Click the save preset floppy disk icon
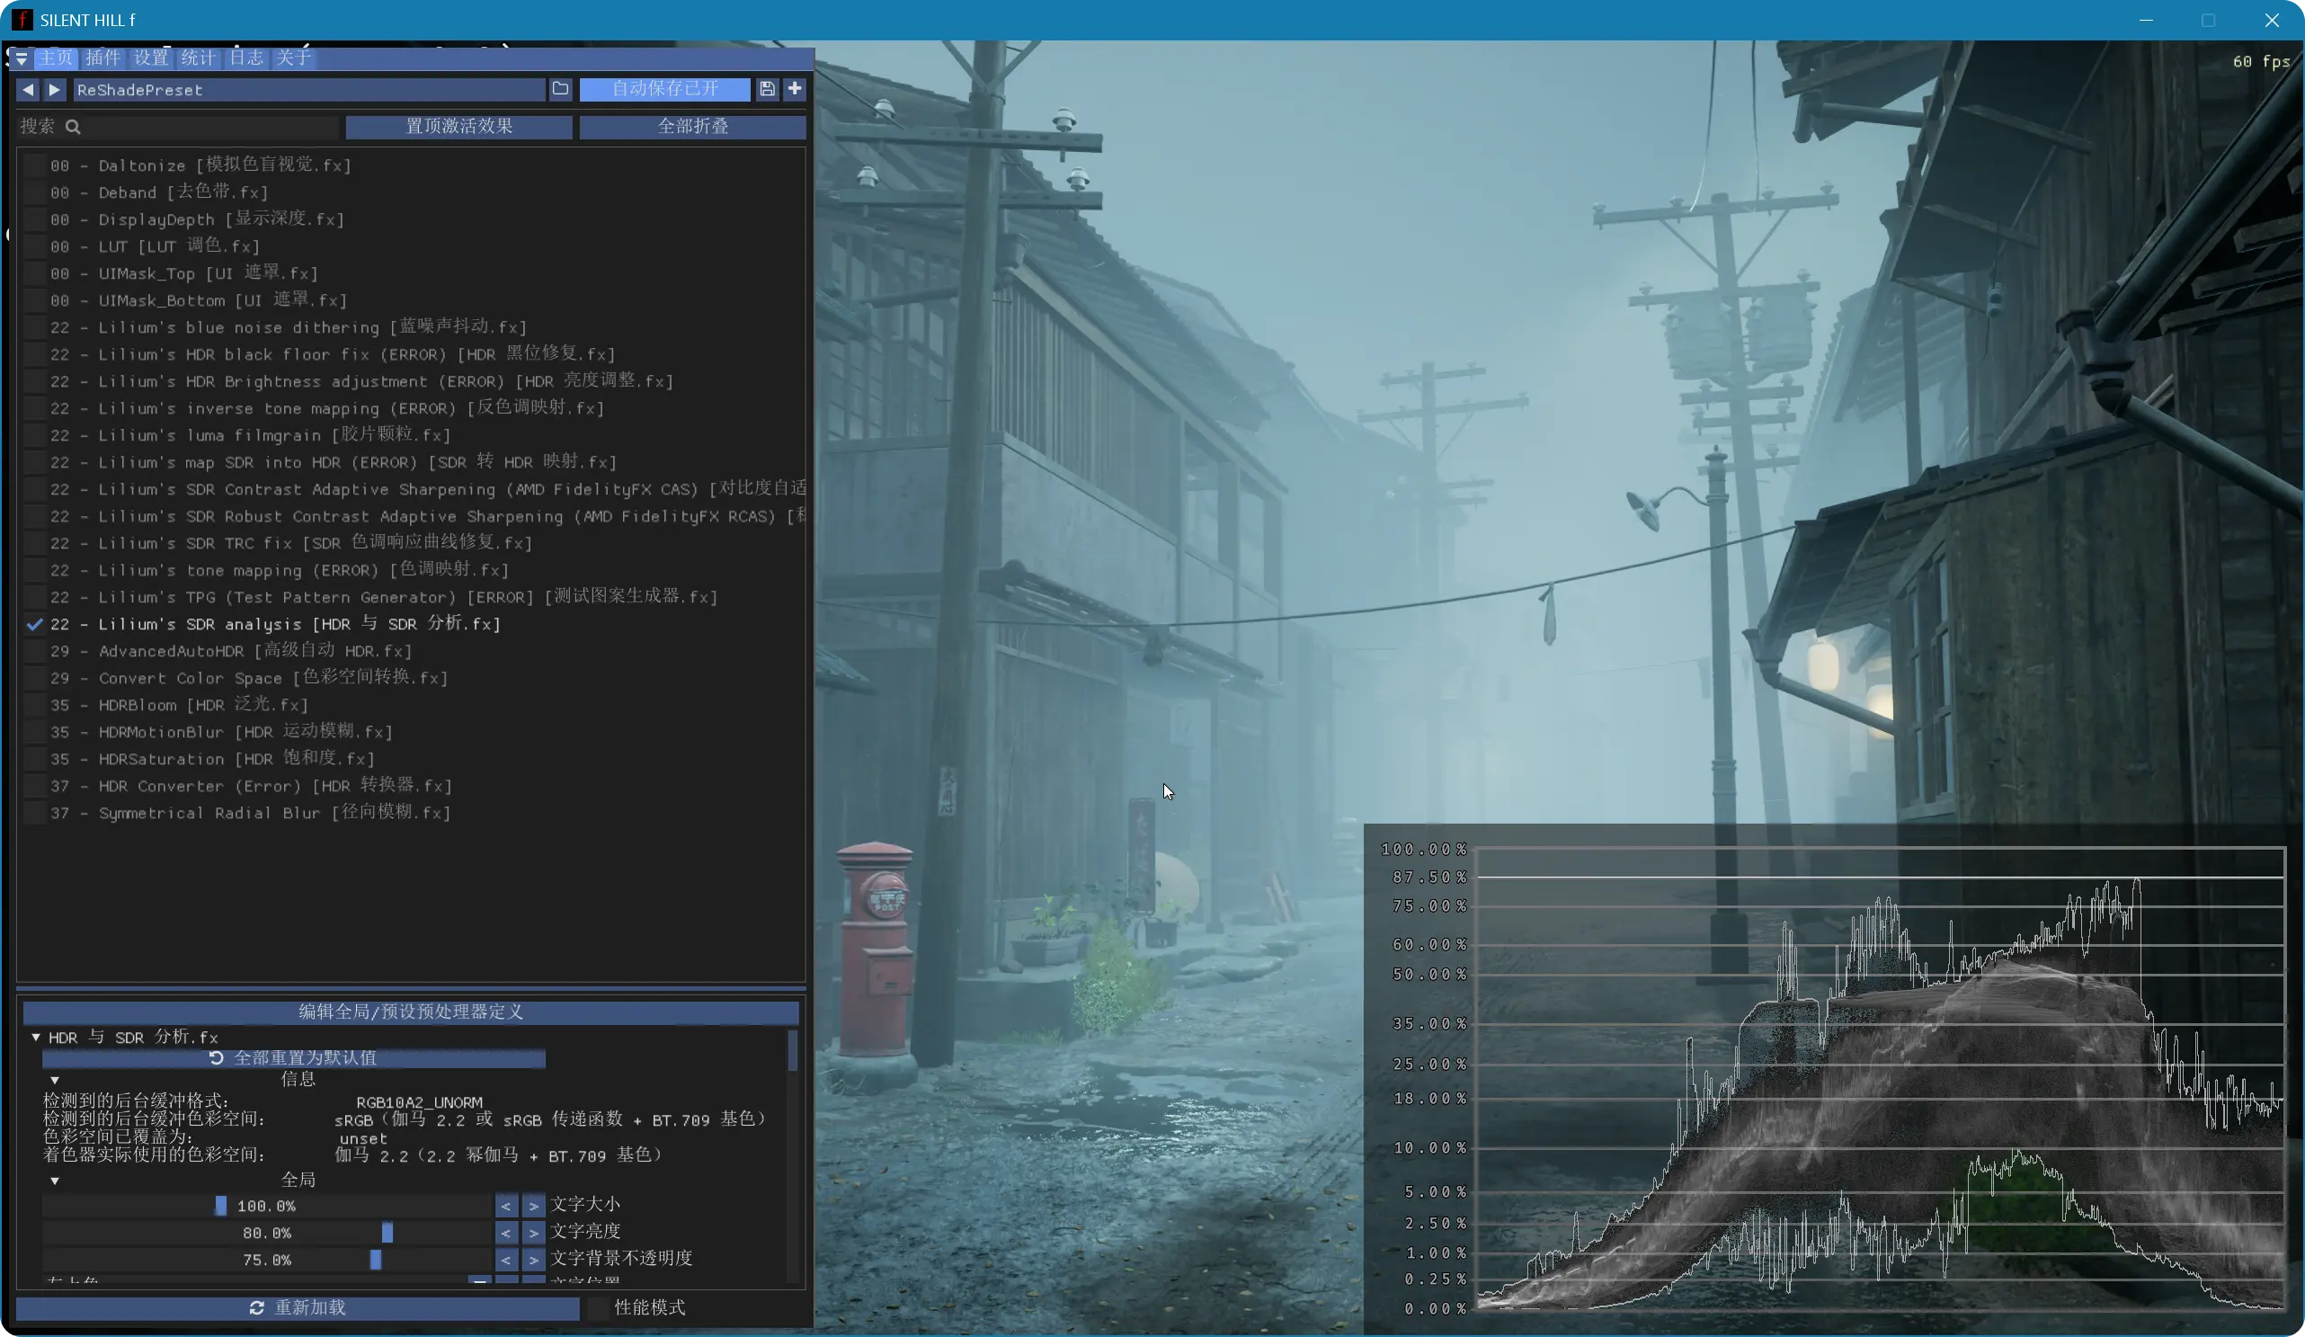Viewport: 2305px width, 1337px height. 768,89
